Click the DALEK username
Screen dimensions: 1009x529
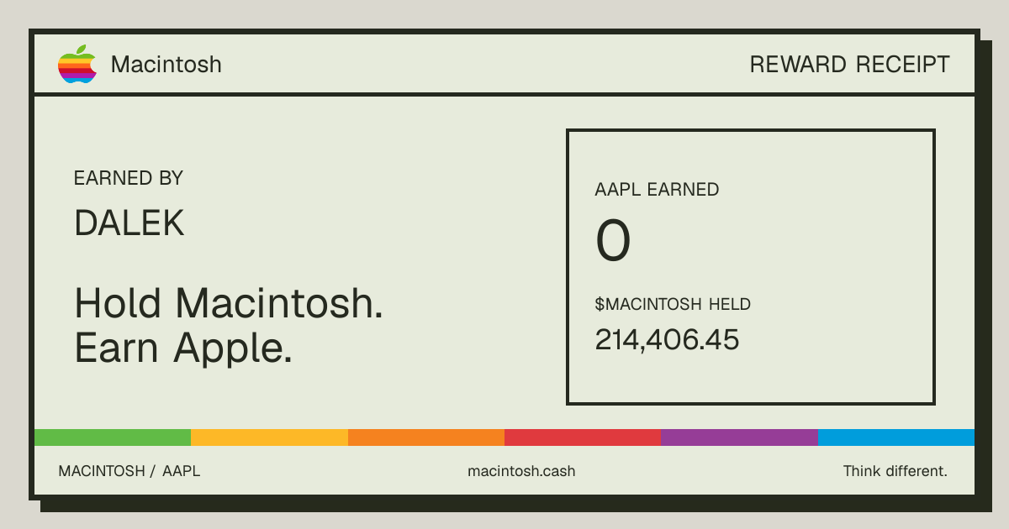129,223
